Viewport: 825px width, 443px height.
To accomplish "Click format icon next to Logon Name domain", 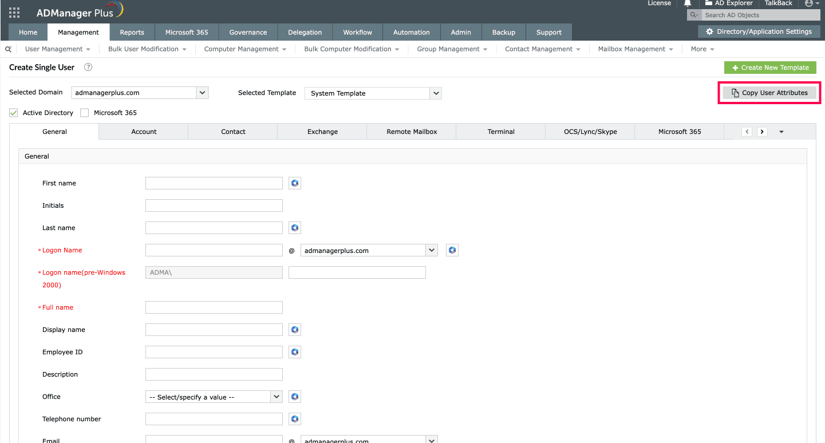I will click(452, 250).
